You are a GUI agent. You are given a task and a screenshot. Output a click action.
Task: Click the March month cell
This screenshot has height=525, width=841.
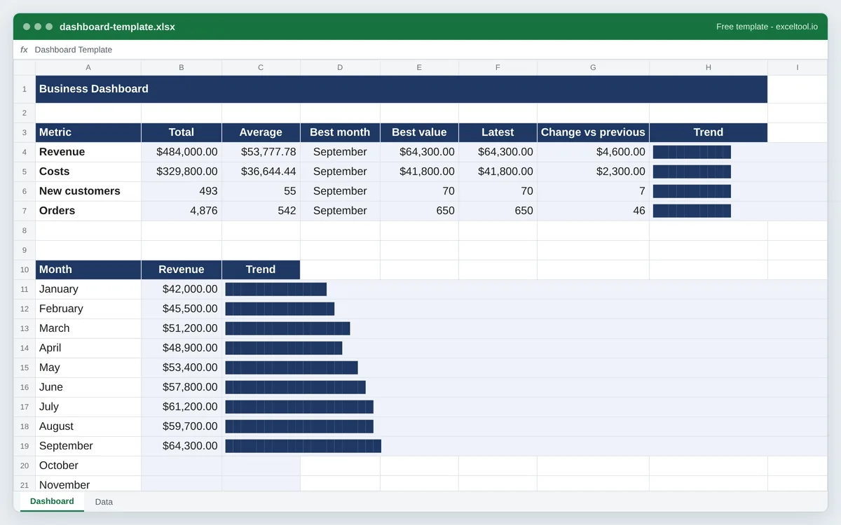click(x=88, y=328)
